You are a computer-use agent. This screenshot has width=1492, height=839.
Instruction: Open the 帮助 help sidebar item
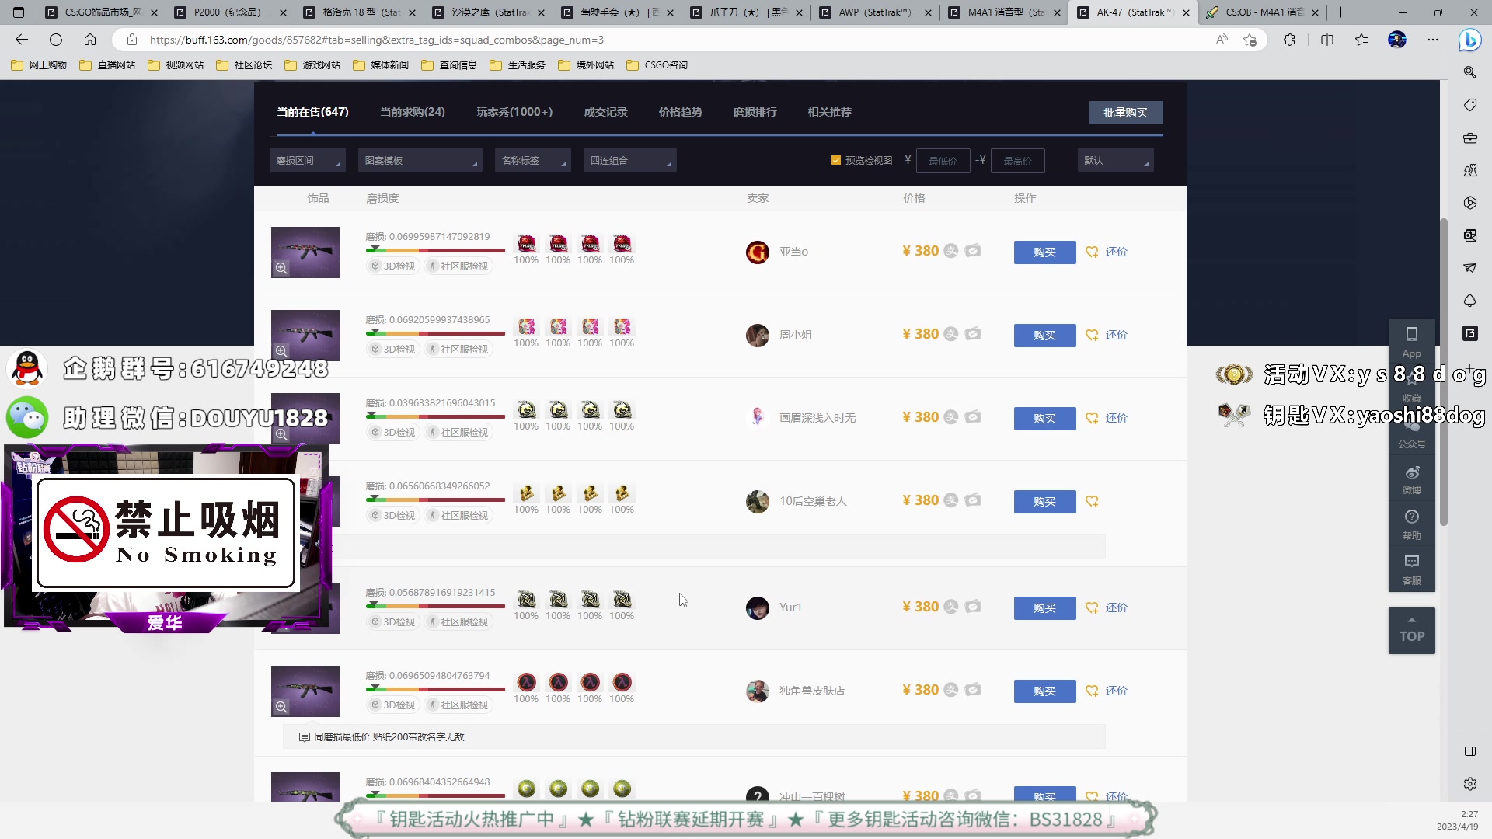pos(1411,524)
